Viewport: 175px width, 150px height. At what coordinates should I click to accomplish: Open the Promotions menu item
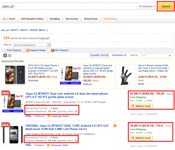pyautogui.click(x=110, y=19)
